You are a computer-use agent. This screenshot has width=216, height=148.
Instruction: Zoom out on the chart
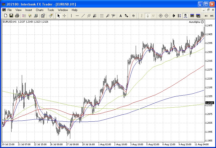pos(166,16)
